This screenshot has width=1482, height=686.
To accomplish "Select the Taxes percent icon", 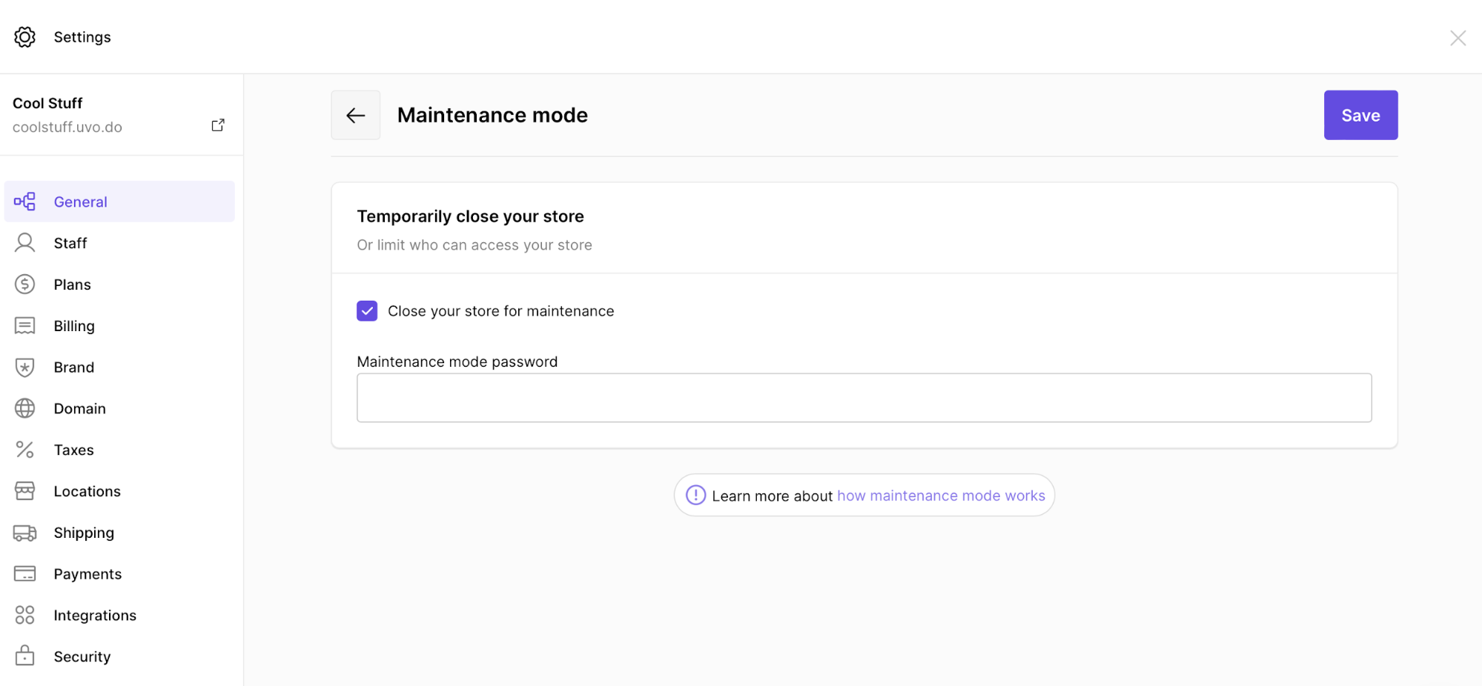I will click(24, 450).
